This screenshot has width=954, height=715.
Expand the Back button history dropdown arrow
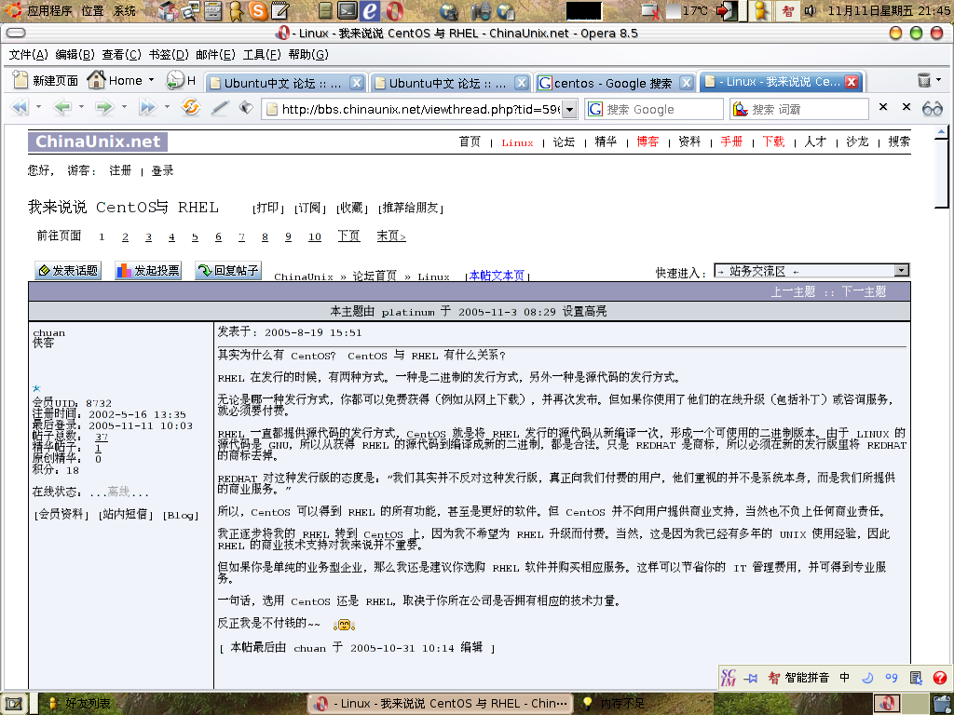click(82, 108)
